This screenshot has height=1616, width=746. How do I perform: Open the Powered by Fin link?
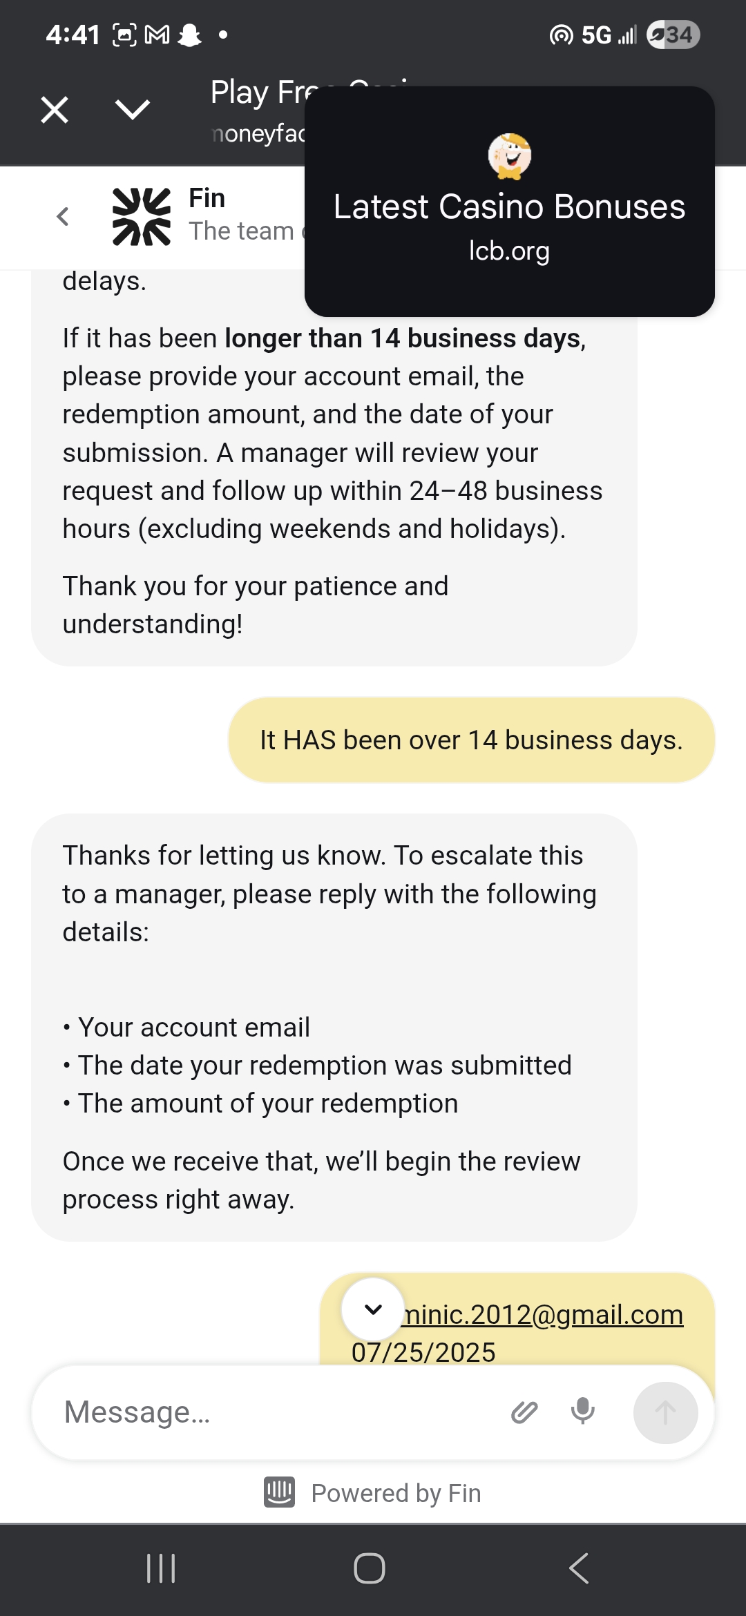pyautogui.click(x=395, y=1493)
